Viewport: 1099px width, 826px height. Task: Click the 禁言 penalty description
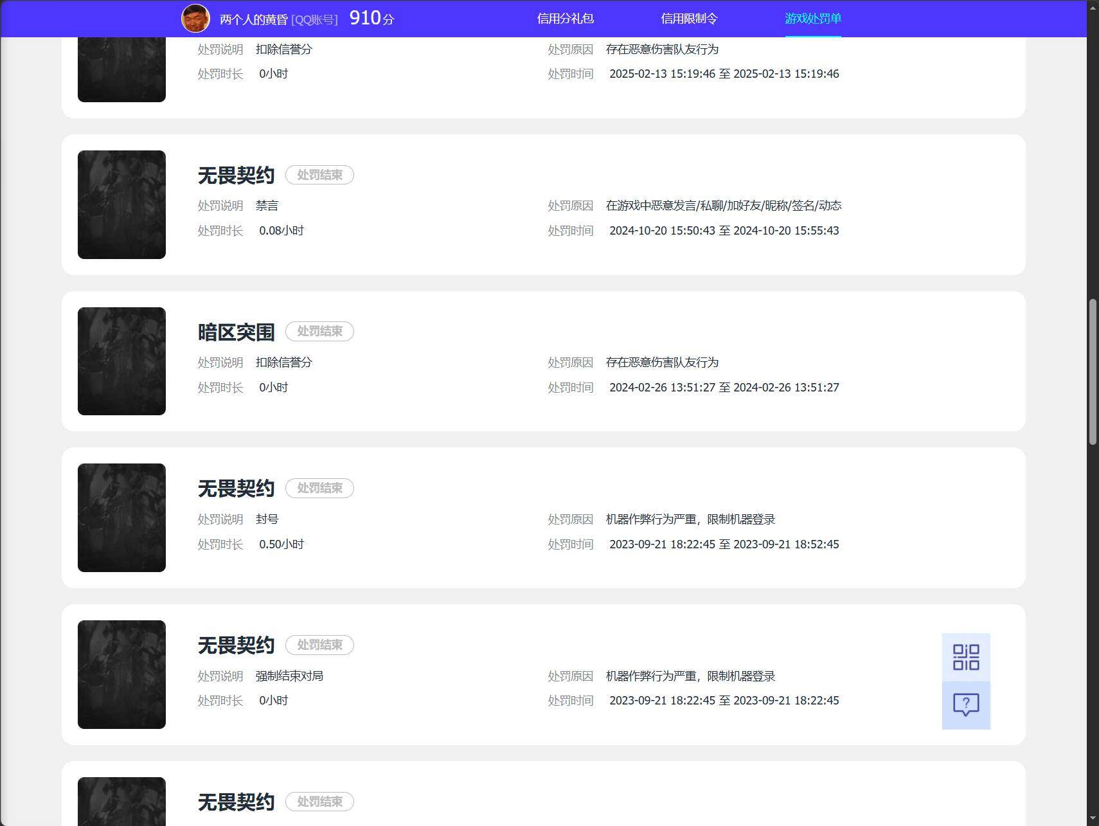pyautogui.click(x=267, y=206)
